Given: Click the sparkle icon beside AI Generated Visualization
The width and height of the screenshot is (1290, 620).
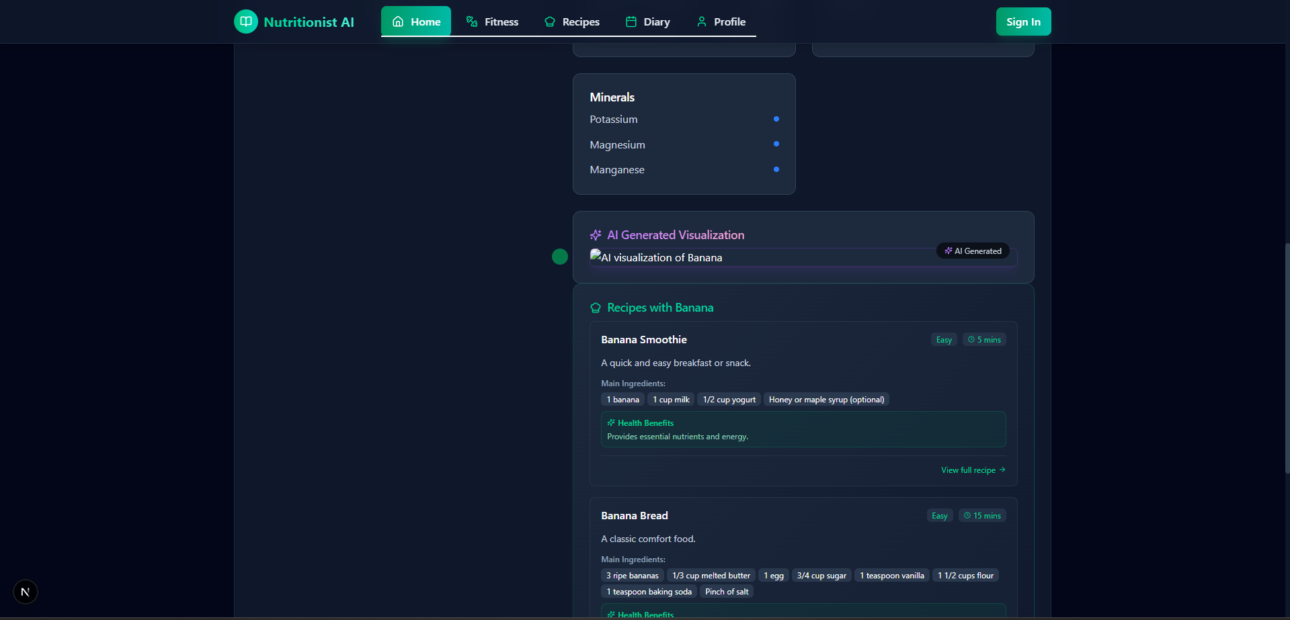Looking at the screenshot, I should [x=596, y=235].
